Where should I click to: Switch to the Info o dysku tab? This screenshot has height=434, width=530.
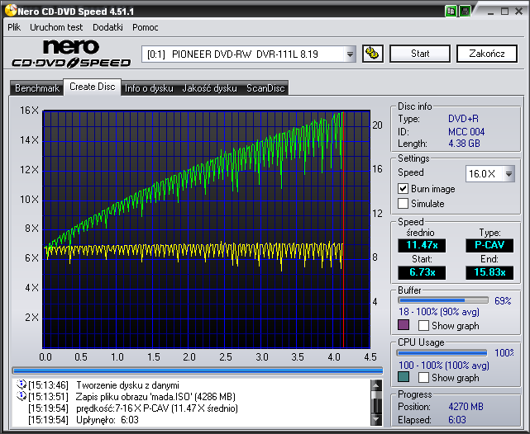(x=149, y=88)
